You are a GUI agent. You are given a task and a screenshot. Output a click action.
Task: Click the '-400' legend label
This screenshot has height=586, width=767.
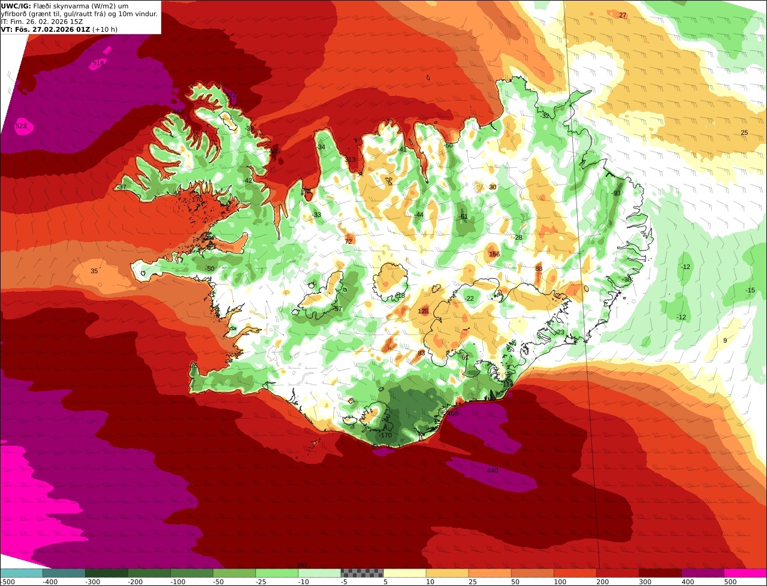pyautogui.click(x=50, y=582)
